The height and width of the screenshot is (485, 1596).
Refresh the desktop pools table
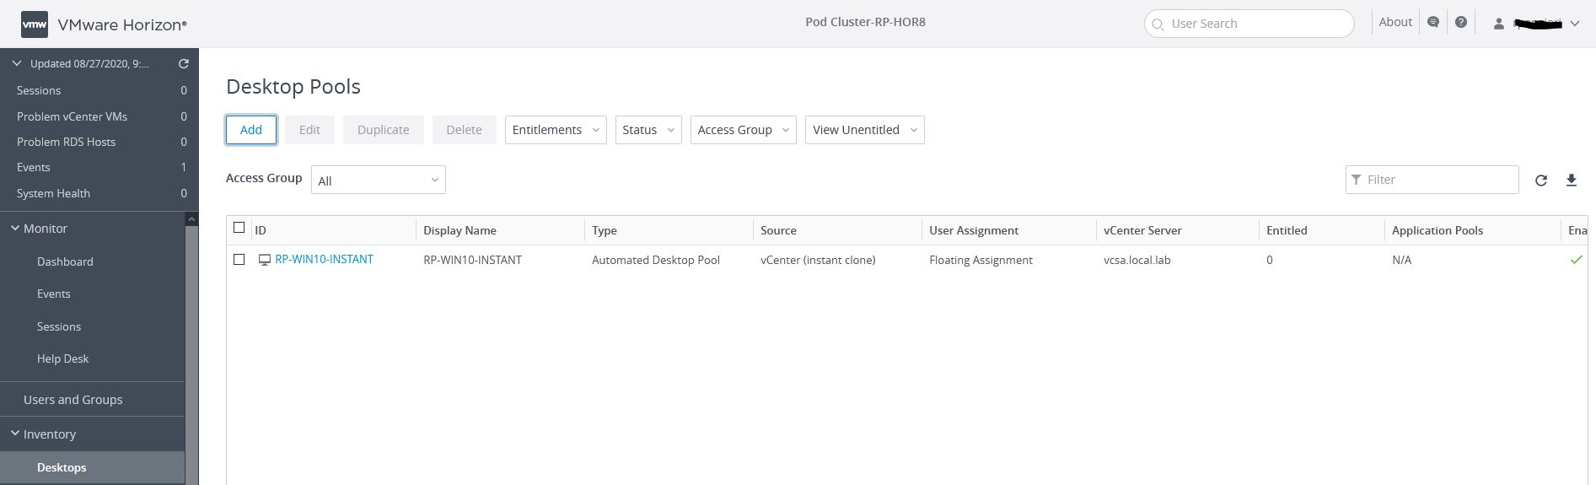click(1541, 180)
